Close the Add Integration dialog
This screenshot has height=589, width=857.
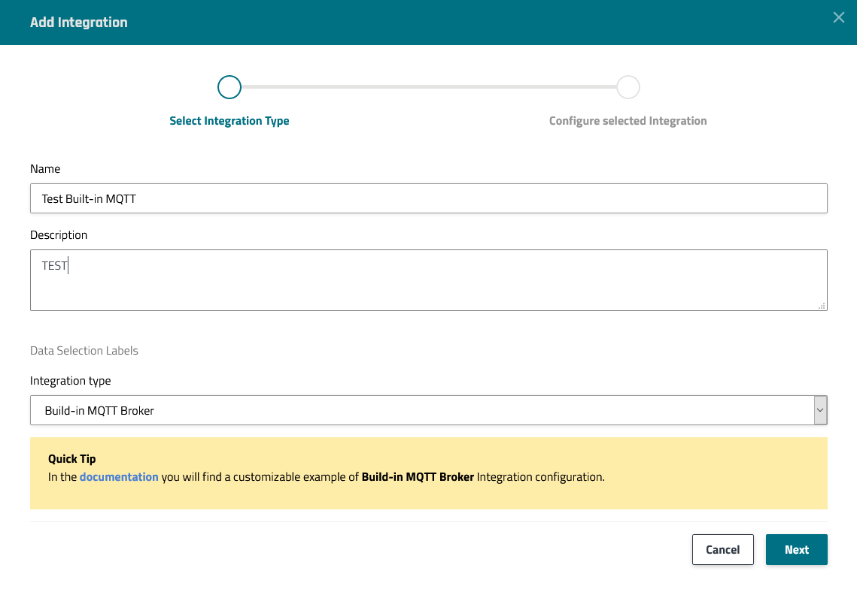tap(838, 17)
